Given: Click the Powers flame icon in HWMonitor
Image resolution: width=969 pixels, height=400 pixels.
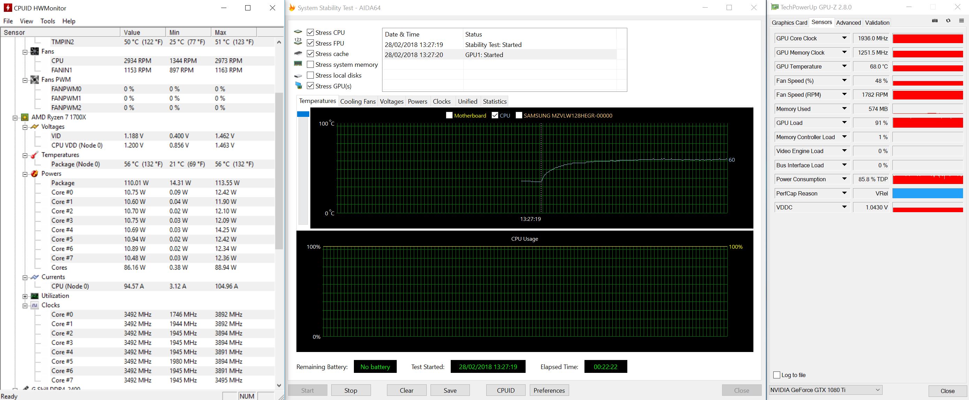Looking at the screenshot, I should coord(34,174).
